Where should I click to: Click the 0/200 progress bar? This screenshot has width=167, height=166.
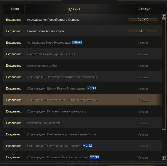click(x=143, y=20)
